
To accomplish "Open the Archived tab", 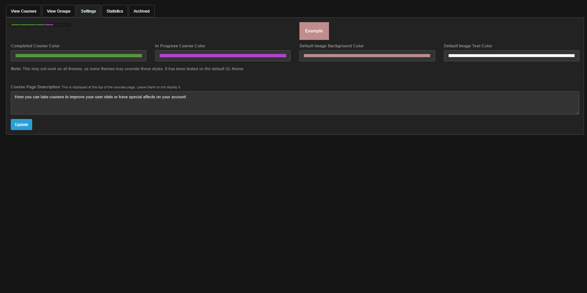I will click(141, 11).
